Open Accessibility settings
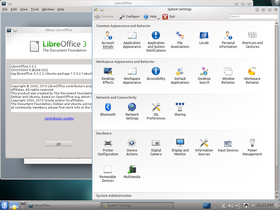 click(156, 74)
